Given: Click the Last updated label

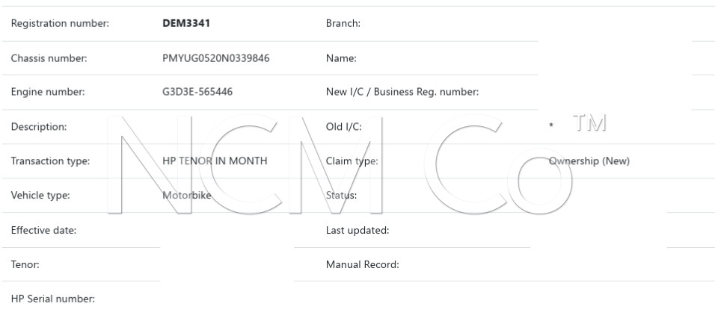Looking at the screenshot, I should pyautogui.click(x=357, y=230).
